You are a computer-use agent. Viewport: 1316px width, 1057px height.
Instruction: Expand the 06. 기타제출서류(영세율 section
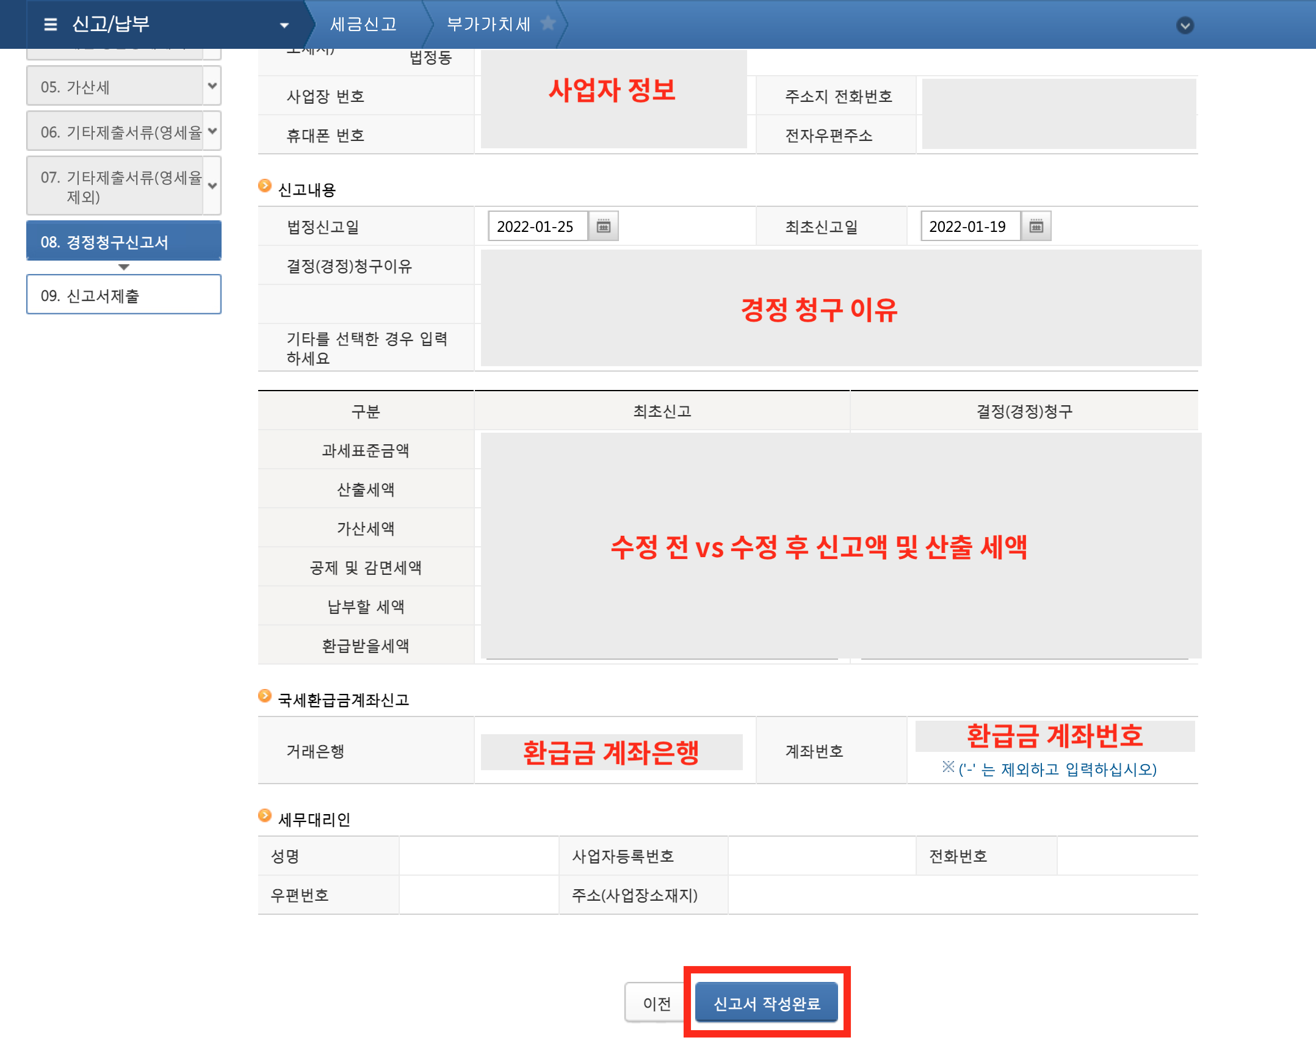tap(212, 131)
